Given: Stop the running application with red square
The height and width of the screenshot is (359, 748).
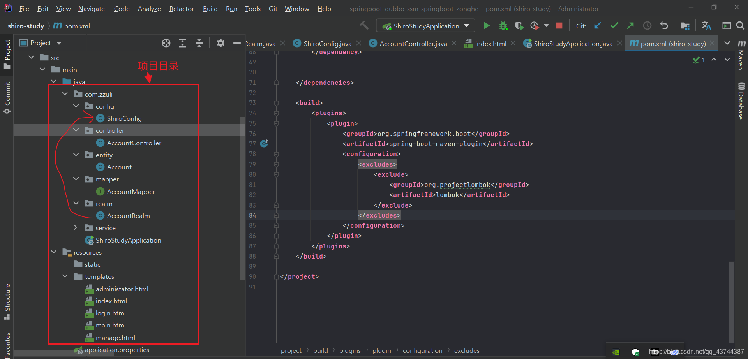Looking at the screenshot, I should [559, 26].
